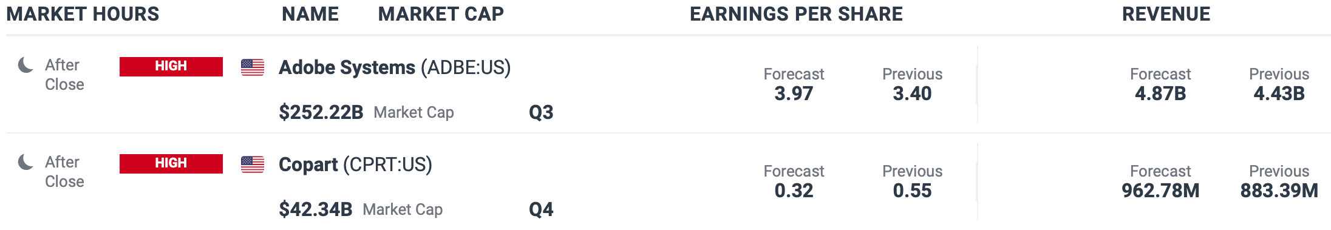Click the moon icon in Copart row
The width and height of the screenshot is (1331, 230).
click(26, 162)
